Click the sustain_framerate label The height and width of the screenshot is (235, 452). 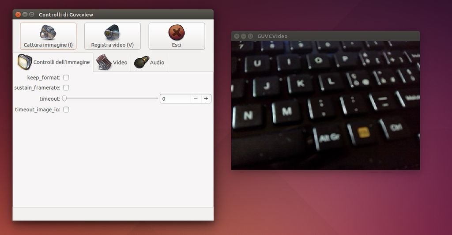[38, 87]
